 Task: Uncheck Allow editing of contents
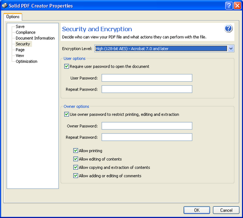[75, 159]
